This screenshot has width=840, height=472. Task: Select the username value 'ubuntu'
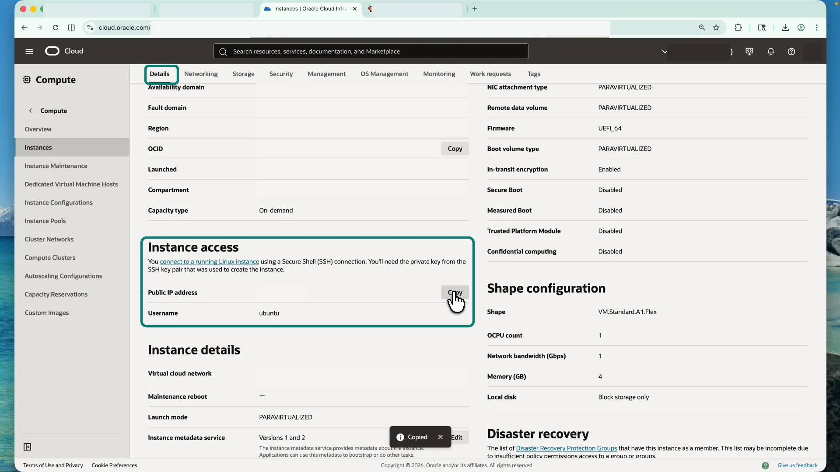269,313
